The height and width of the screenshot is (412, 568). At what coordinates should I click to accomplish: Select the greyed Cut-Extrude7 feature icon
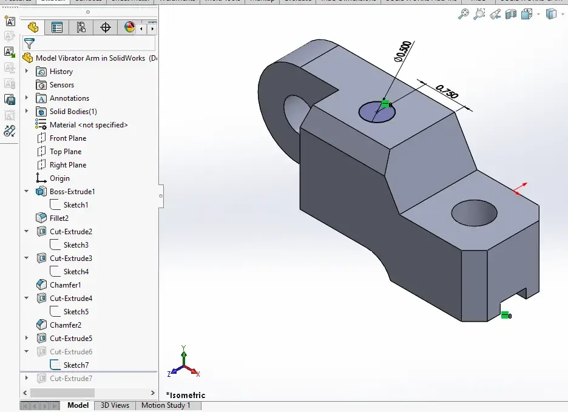click(x=41, y=378)
